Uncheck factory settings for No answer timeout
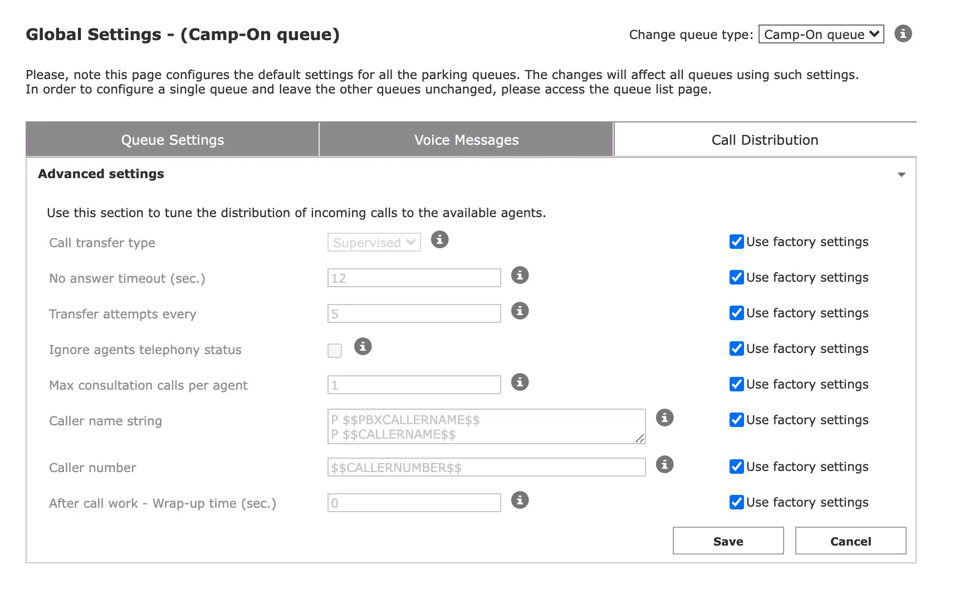This screenshot has height=589, width=959. [x=736, y=277]
